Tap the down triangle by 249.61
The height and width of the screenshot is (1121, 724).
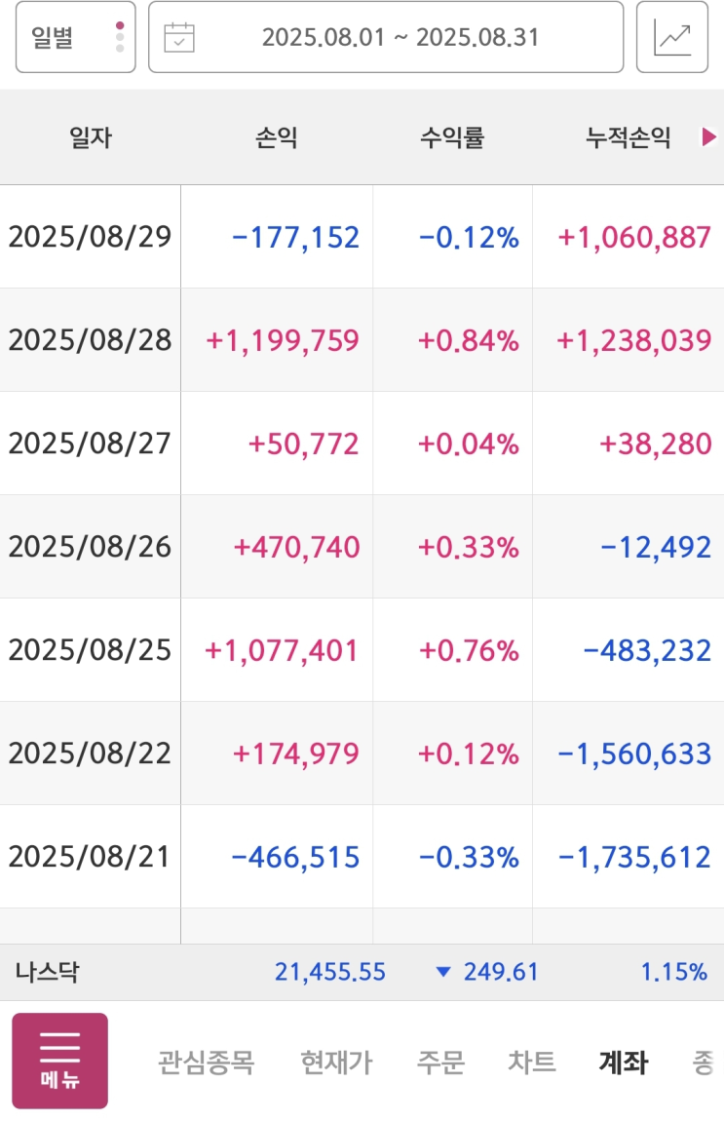[x=444, y=972]
